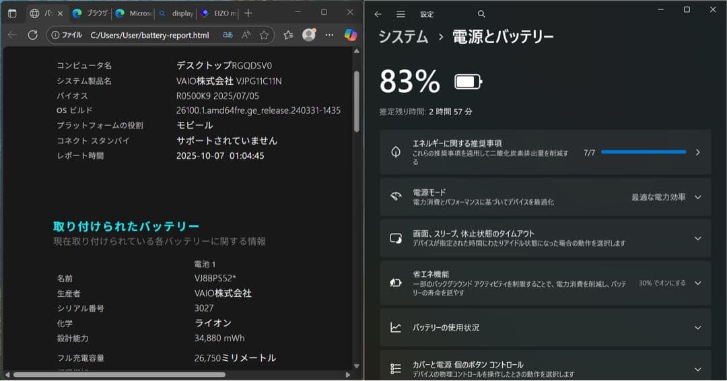The image size is (727, 381).
Task: Click the battery usage chart icon
Action: tap(396, 328)
